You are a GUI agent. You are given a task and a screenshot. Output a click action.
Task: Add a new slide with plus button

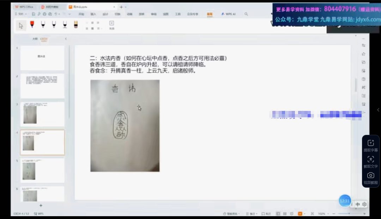pos(41,205)
